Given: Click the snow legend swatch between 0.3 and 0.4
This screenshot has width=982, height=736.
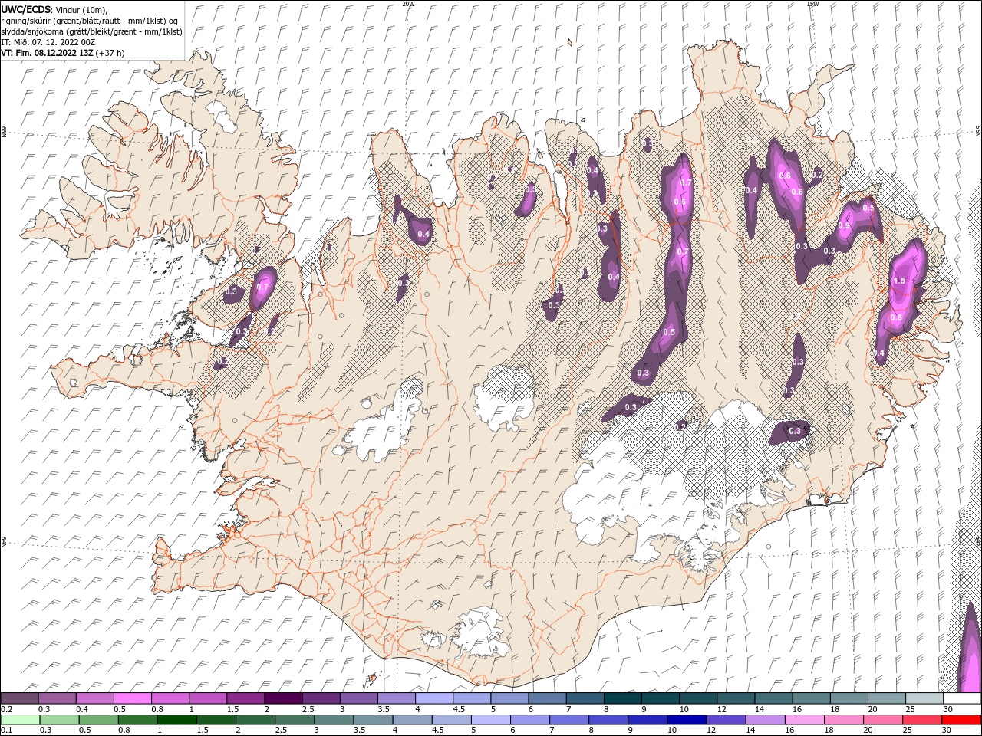Looking at the screenshot, I should 58,698.
